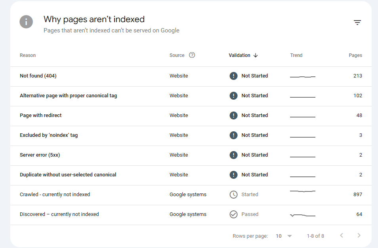Viewport: 378px width, 248px height.
Task: Click the Discovered – currently not indexed trend chart
Action: 303,215
